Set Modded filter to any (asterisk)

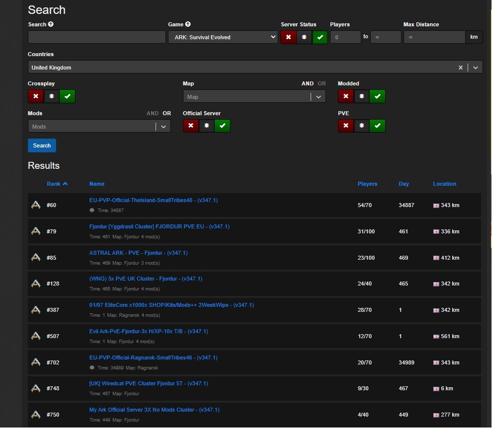click(x=361, y=96)
